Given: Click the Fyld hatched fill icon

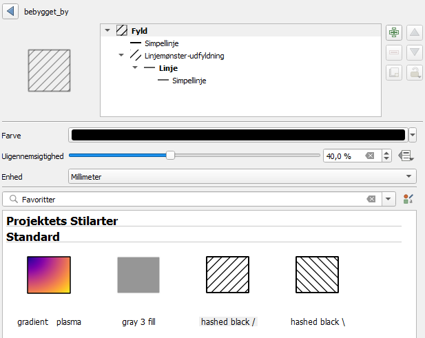Looking at the screenshot, I should [122, 30].
